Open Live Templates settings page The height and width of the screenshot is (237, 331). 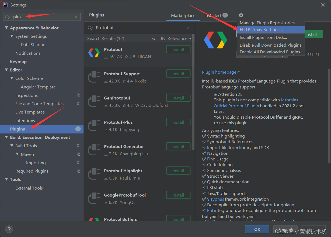click(30, 112)
